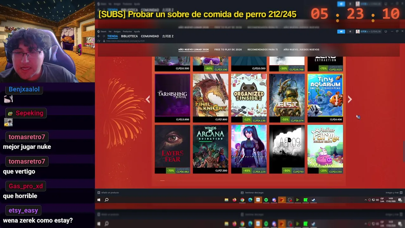Open File Explorer from taskbar

227,200
